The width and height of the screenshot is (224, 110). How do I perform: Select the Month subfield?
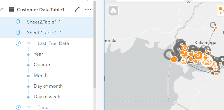(41, 75)
